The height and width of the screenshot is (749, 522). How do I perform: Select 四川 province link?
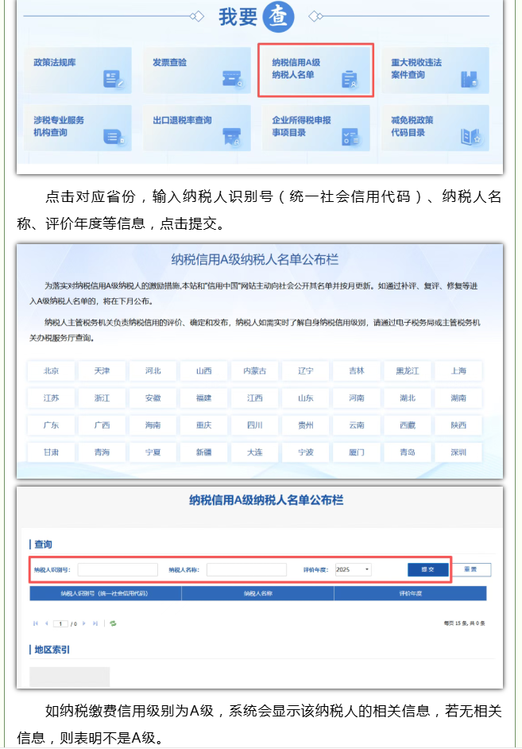(255, 425)
